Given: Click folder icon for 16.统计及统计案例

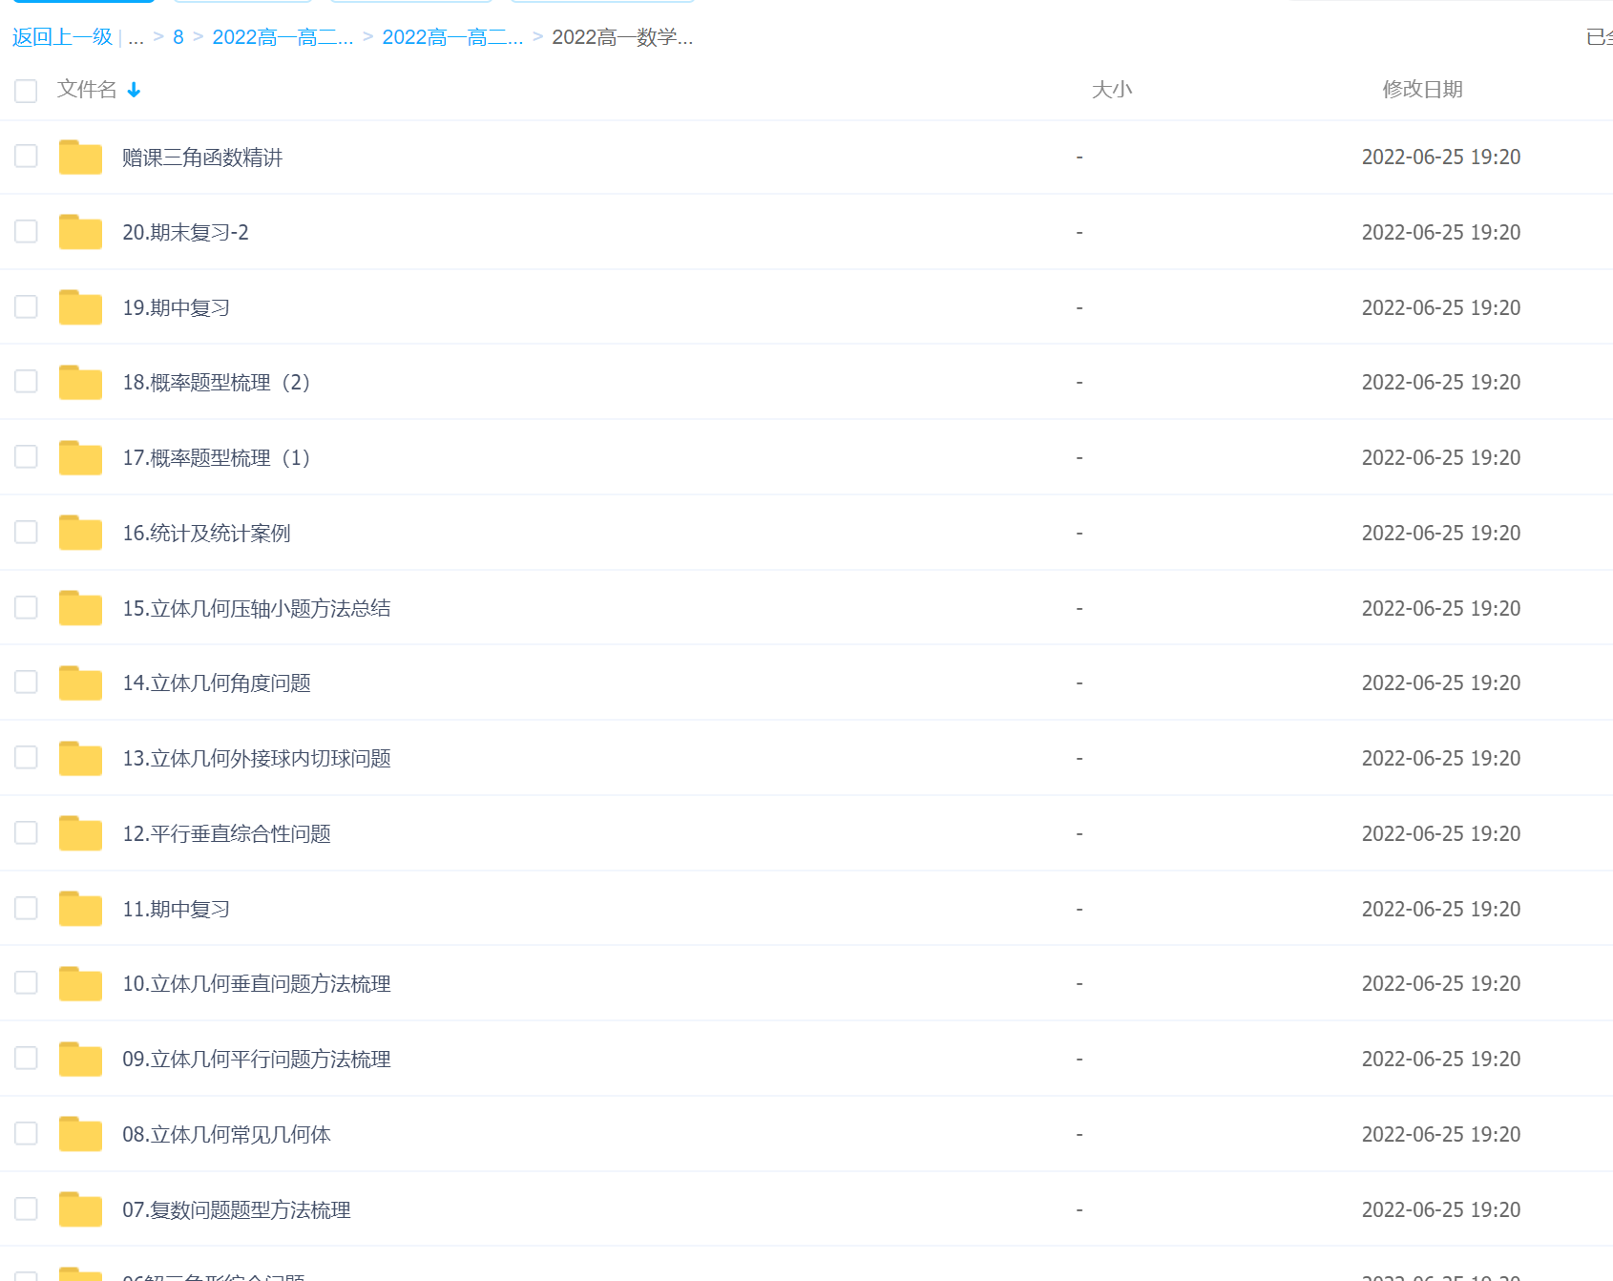Looking at the screenshot, I should pyautogui.click(x=80, y=533).
